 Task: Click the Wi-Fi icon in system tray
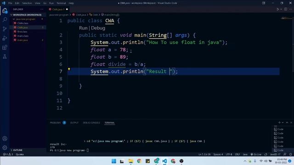[x=261, y=161]
